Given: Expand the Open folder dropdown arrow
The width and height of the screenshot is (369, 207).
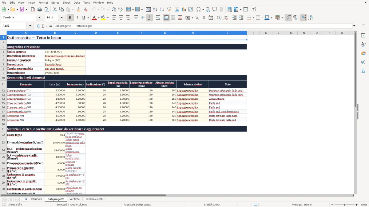Looking at the screenshot, I should pos(17,10).
